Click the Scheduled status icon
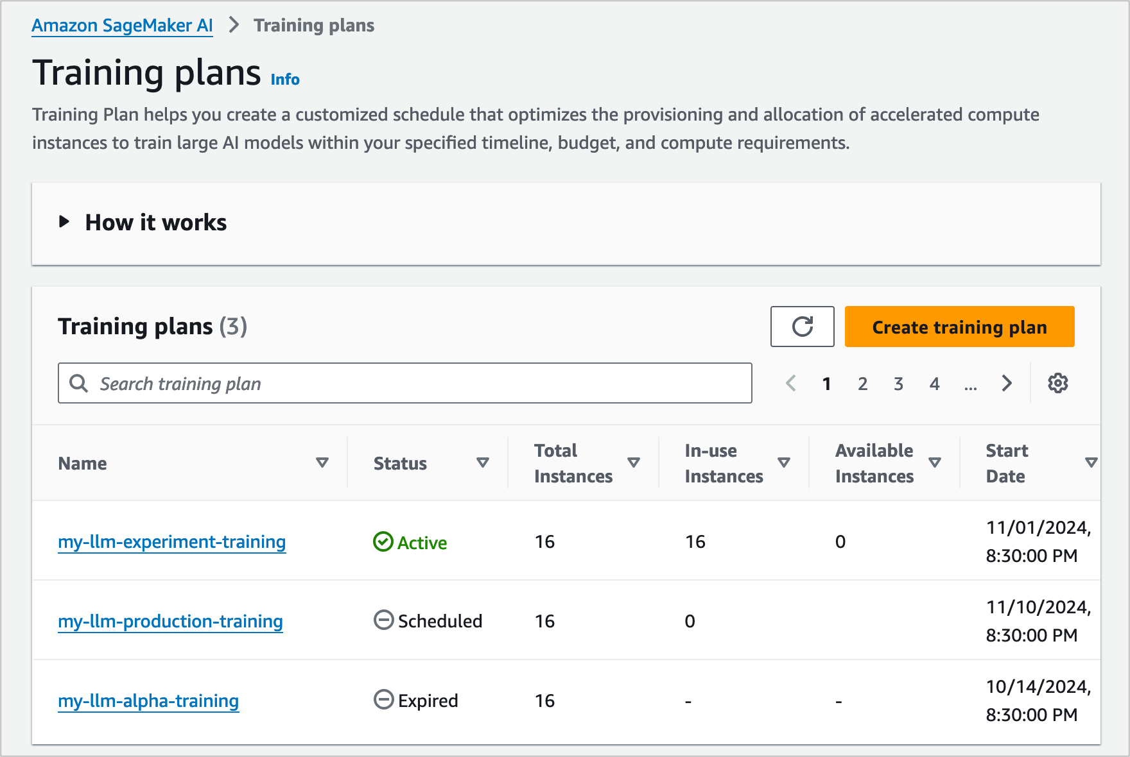Screen dimensions: 1130x757 (x=383, y=620)
